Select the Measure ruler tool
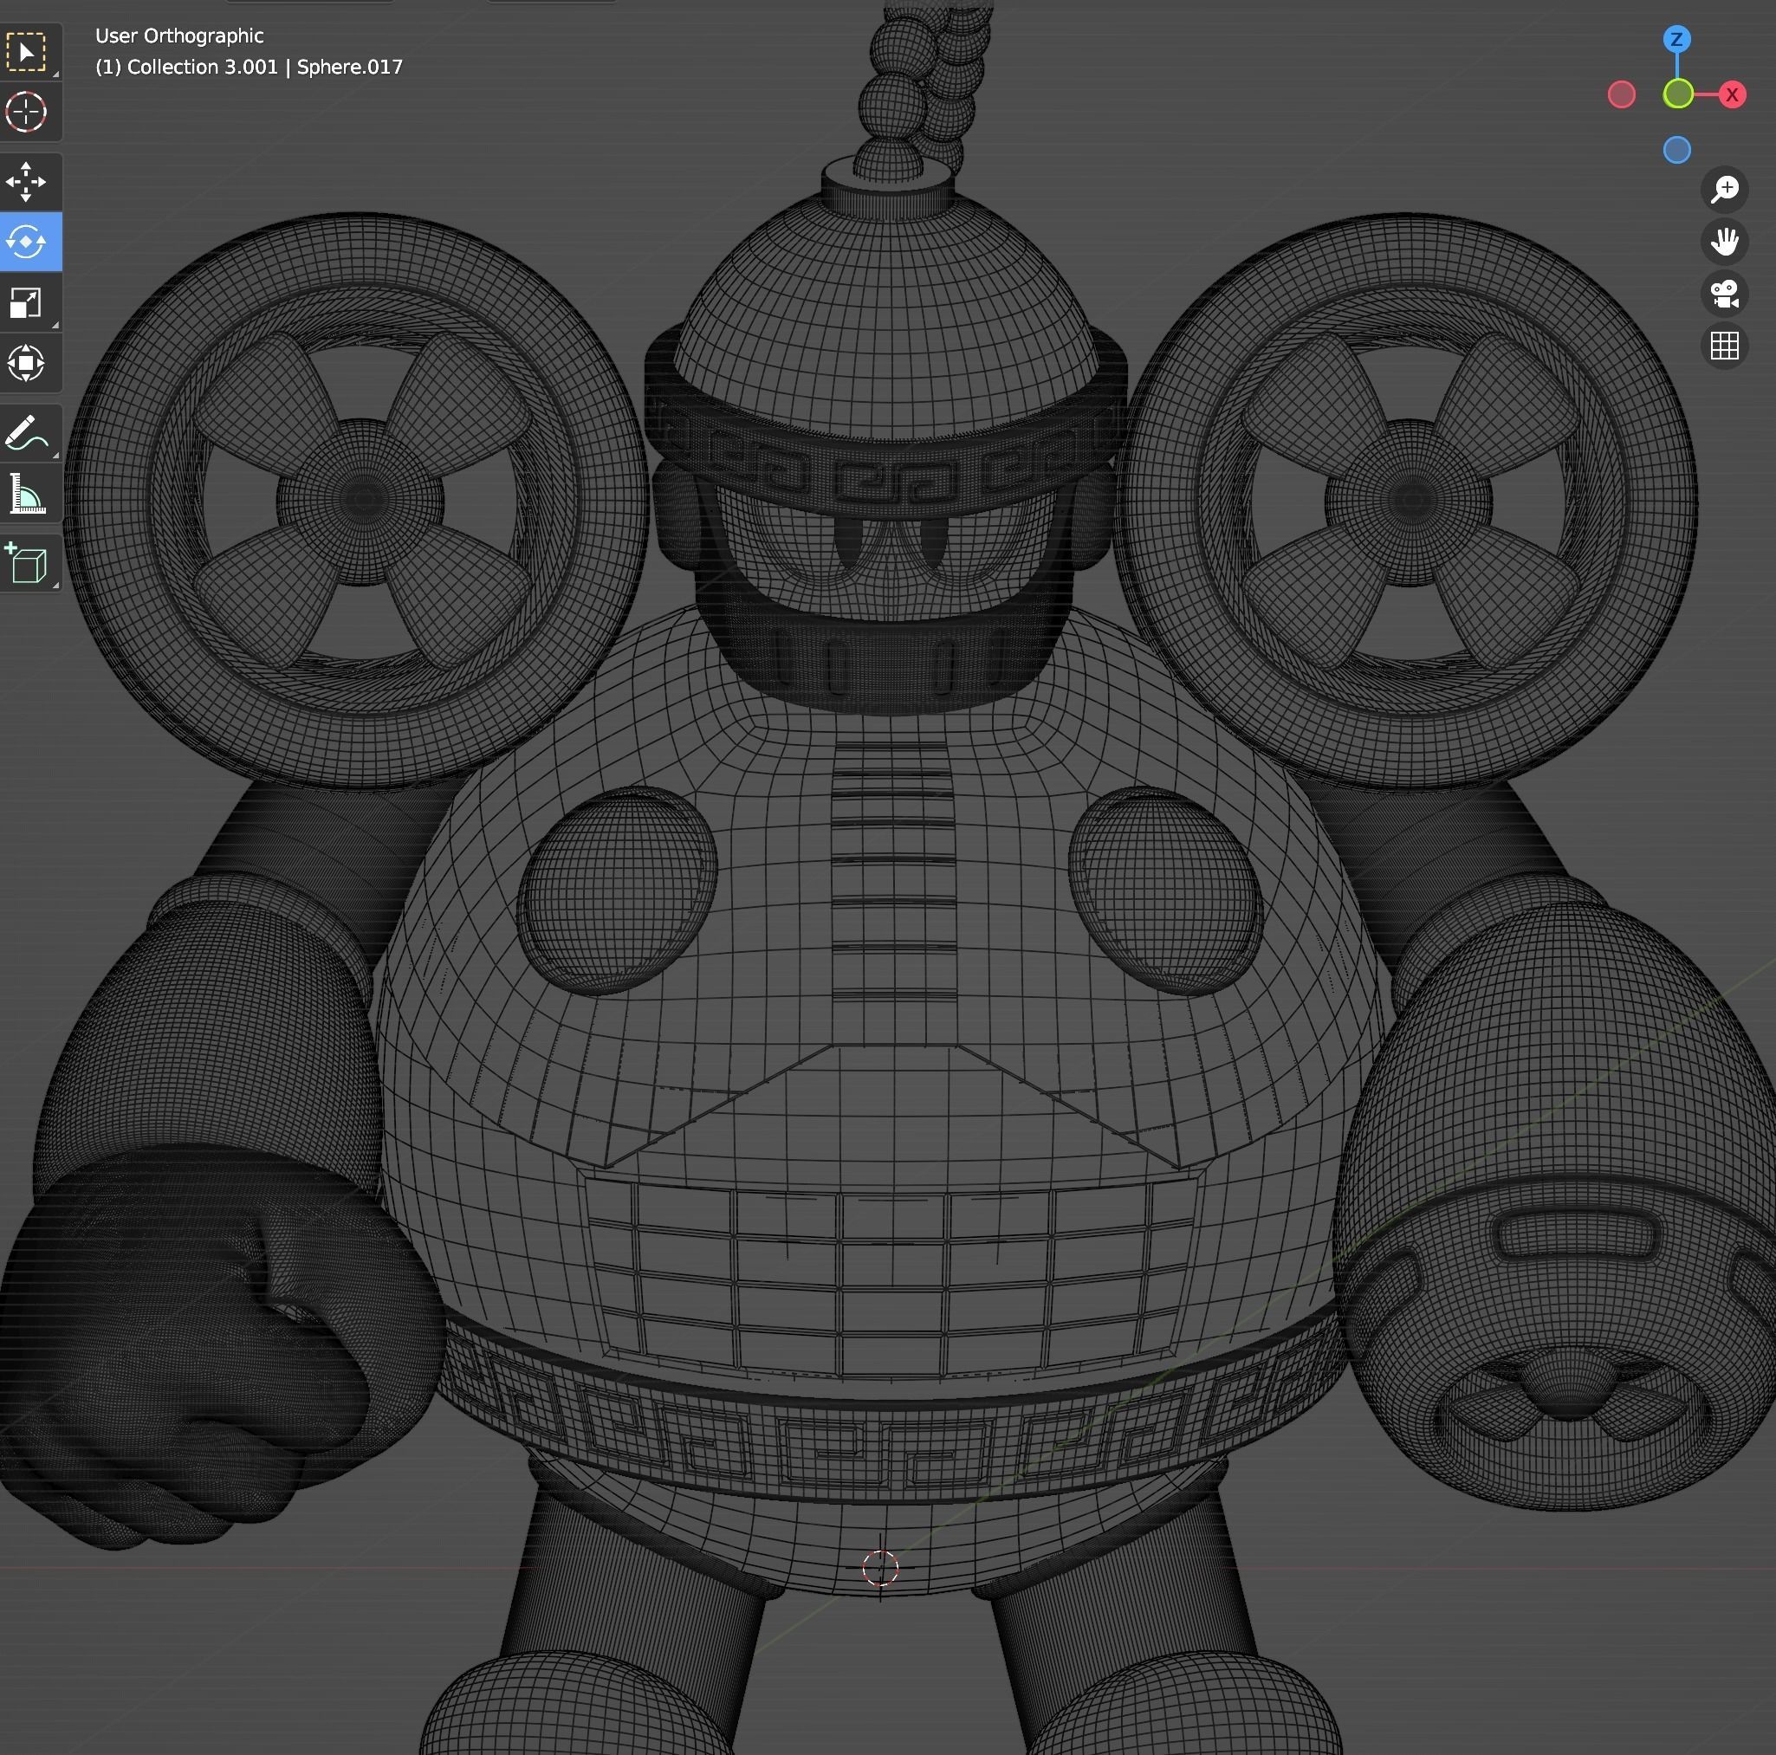This screenshot has height=1755, width=1776. (27, 496)
